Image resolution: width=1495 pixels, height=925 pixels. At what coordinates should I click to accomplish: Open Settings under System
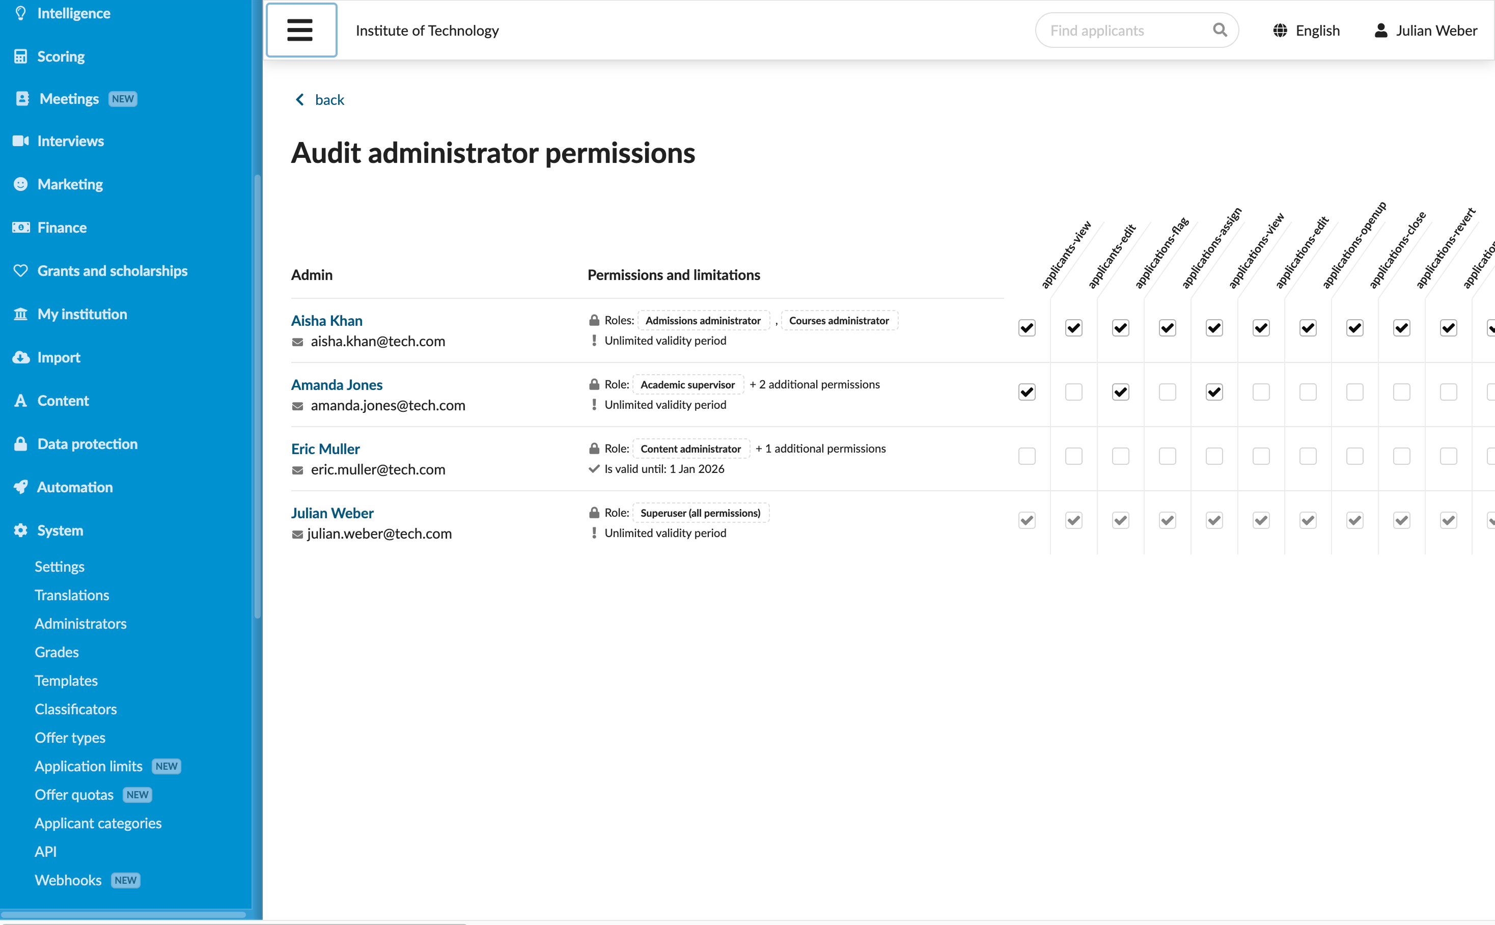60,567
